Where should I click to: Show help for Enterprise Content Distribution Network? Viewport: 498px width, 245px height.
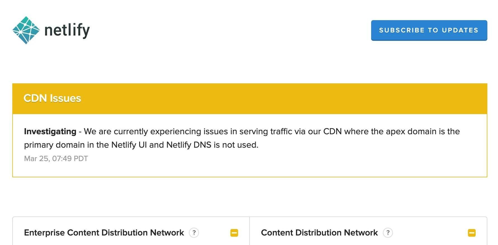pyautogui.click(x=194, y=233)
